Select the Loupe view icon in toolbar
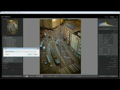This screenshot has height=90, width=120. point(24,76)
